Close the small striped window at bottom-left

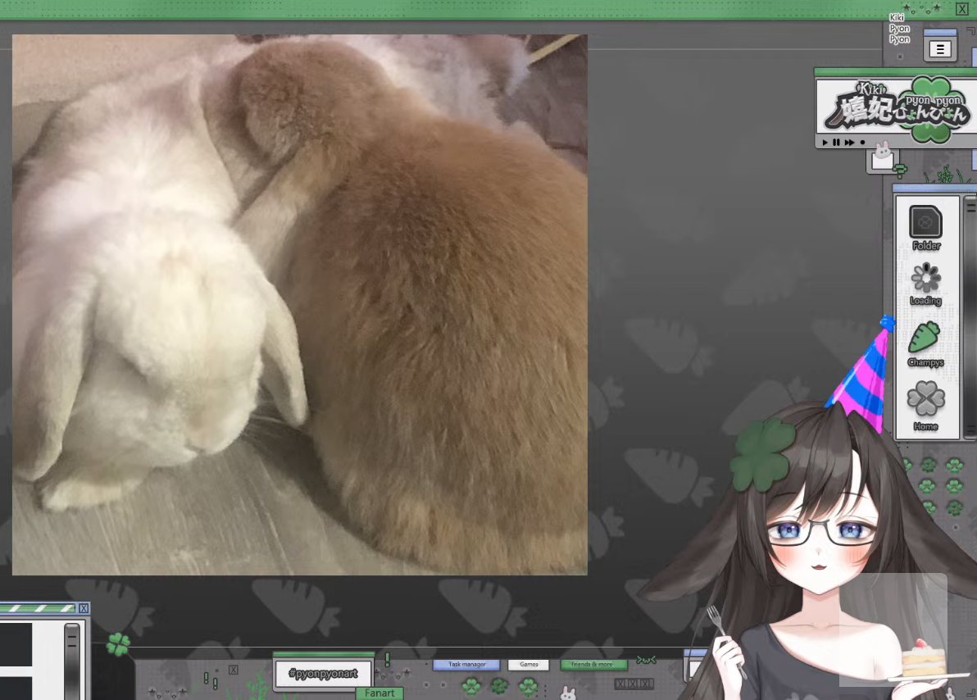coord(84,608)
